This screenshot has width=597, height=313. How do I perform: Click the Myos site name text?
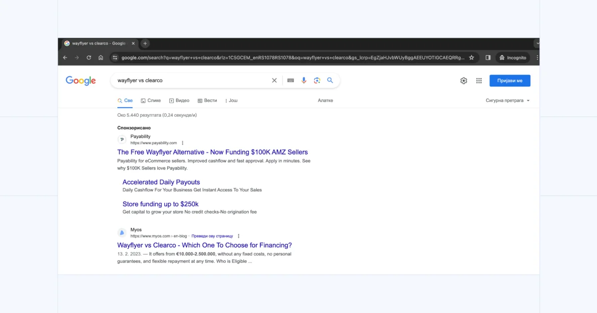(x=136, y=230)
